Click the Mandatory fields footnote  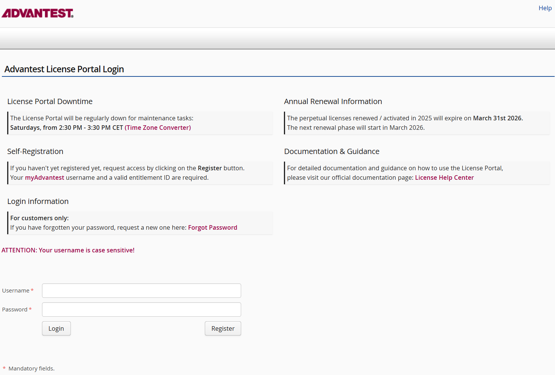coord(31,369)
